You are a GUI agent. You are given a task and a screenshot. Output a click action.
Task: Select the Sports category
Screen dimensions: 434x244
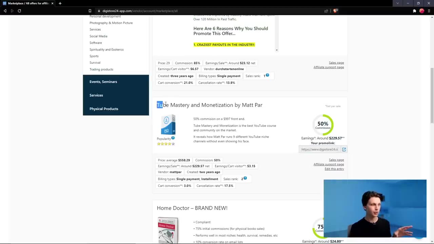click(94, 56)
